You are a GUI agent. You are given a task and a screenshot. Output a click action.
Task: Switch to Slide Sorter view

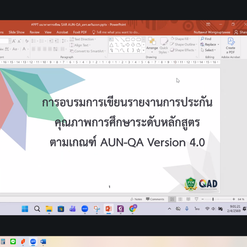[180, 199]
